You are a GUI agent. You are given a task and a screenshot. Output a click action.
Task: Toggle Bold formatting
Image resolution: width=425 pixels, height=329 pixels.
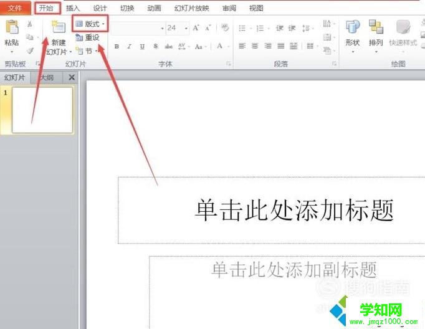[117, 46]
